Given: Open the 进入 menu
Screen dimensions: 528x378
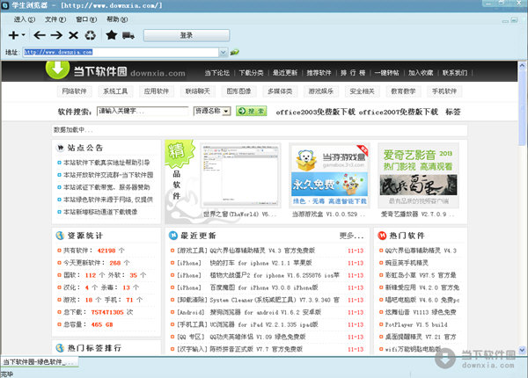Looking at the screenshot, I should click(x=25, y=19).
